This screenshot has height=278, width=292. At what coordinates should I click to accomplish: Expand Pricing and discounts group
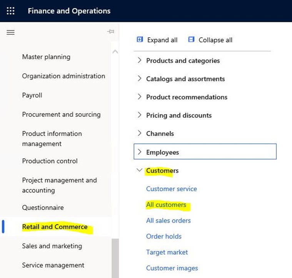[x=140, y=115]
